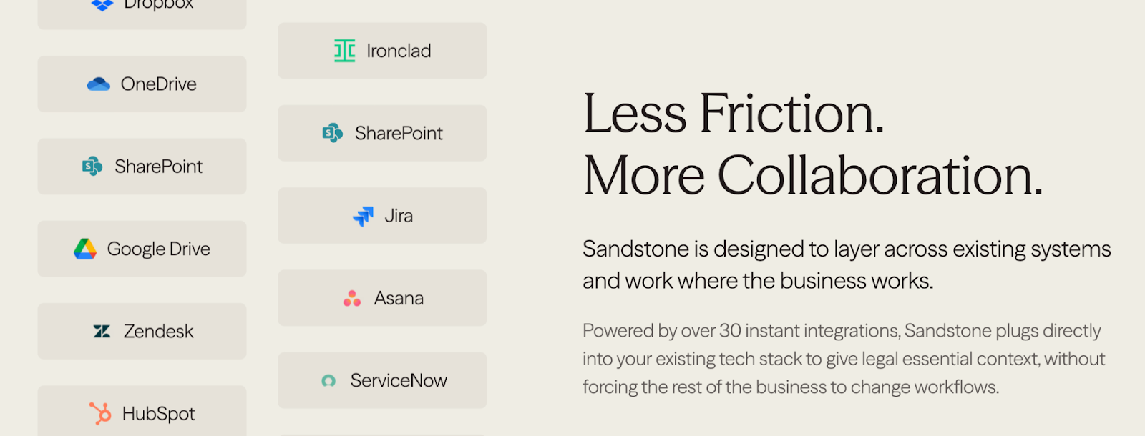
Task: Click the ServiceNow integration tile
Action: coord(381,380)
